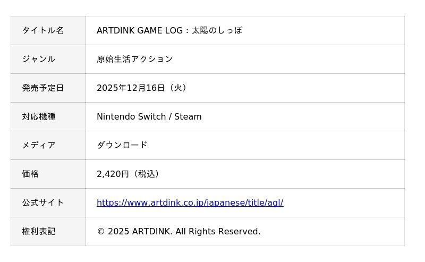
Task: Select the 権利表記 label cell
Action: 39,231
